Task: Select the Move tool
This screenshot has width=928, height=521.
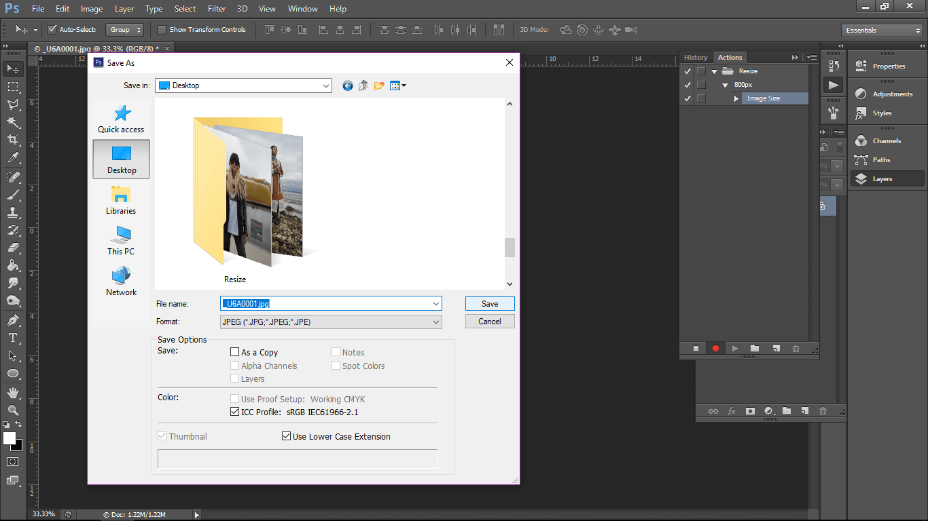Action: (14, 68)
